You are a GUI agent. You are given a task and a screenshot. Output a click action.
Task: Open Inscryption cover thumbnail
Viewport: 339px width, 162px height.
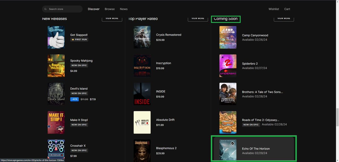(x=142, y=66)
